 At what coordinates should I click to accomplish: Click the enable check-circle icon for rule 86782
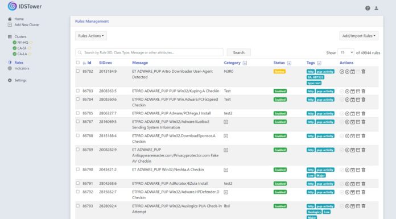342,72
